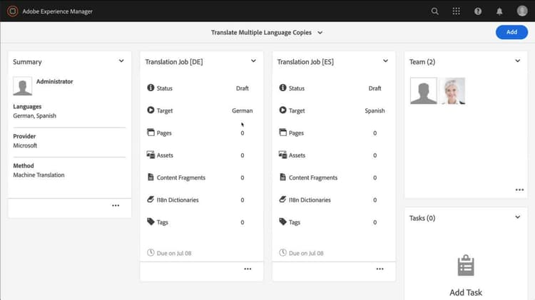Image resolution: width=535 pixels, height=300 pixels.
Task: Open the search magnifier in header
Action: pyautogui.click(x=434, y=11)
